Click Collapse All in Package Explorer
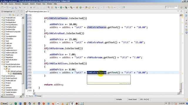The image size is (188, 105). pos(10,15)
